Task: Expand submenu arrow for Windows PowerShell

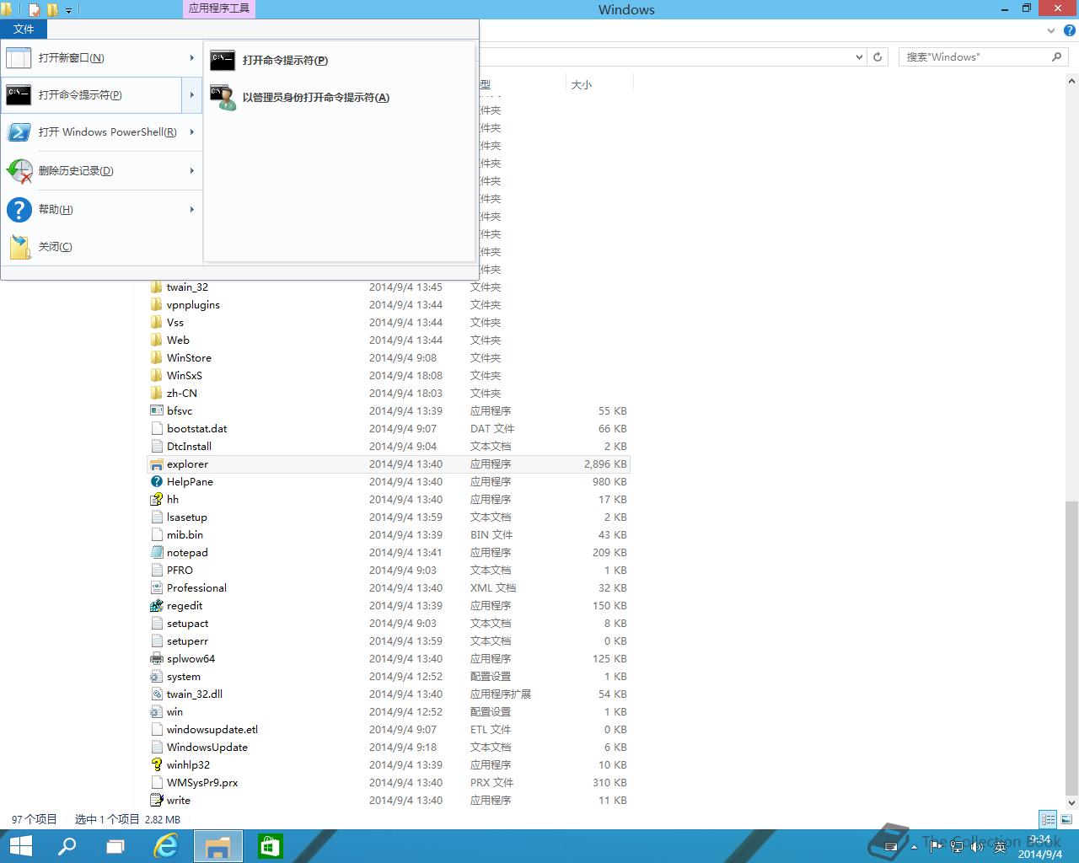Action: tap(192, 132)
